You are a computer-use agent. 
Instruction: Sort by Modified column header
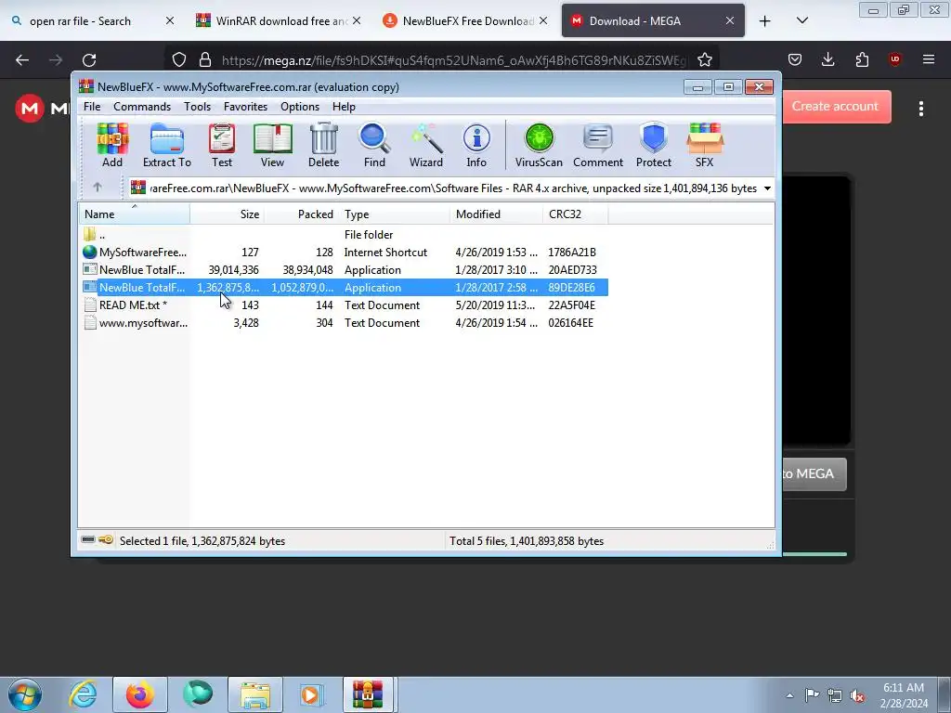(x=496, y=214)
